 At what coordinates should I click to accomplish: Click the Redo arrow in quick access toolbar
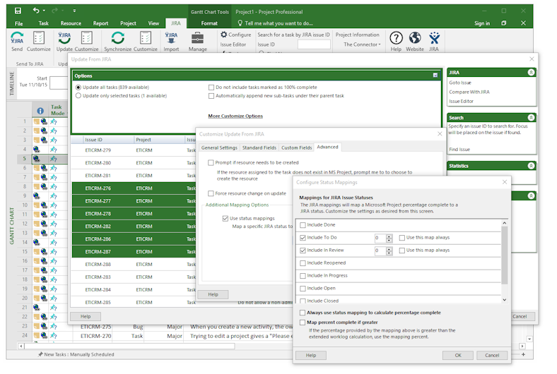tap(54, 11)
